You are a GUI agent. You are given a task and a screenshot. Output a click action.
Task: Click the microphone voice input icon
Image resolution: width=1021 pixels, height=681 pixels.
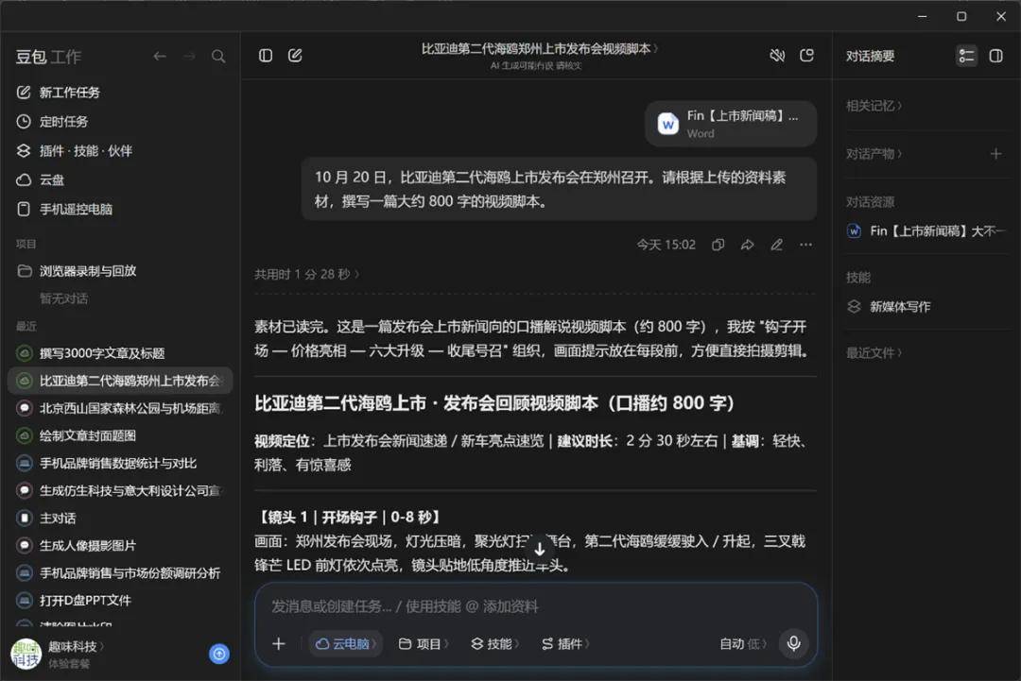click(x=794, y=643)
